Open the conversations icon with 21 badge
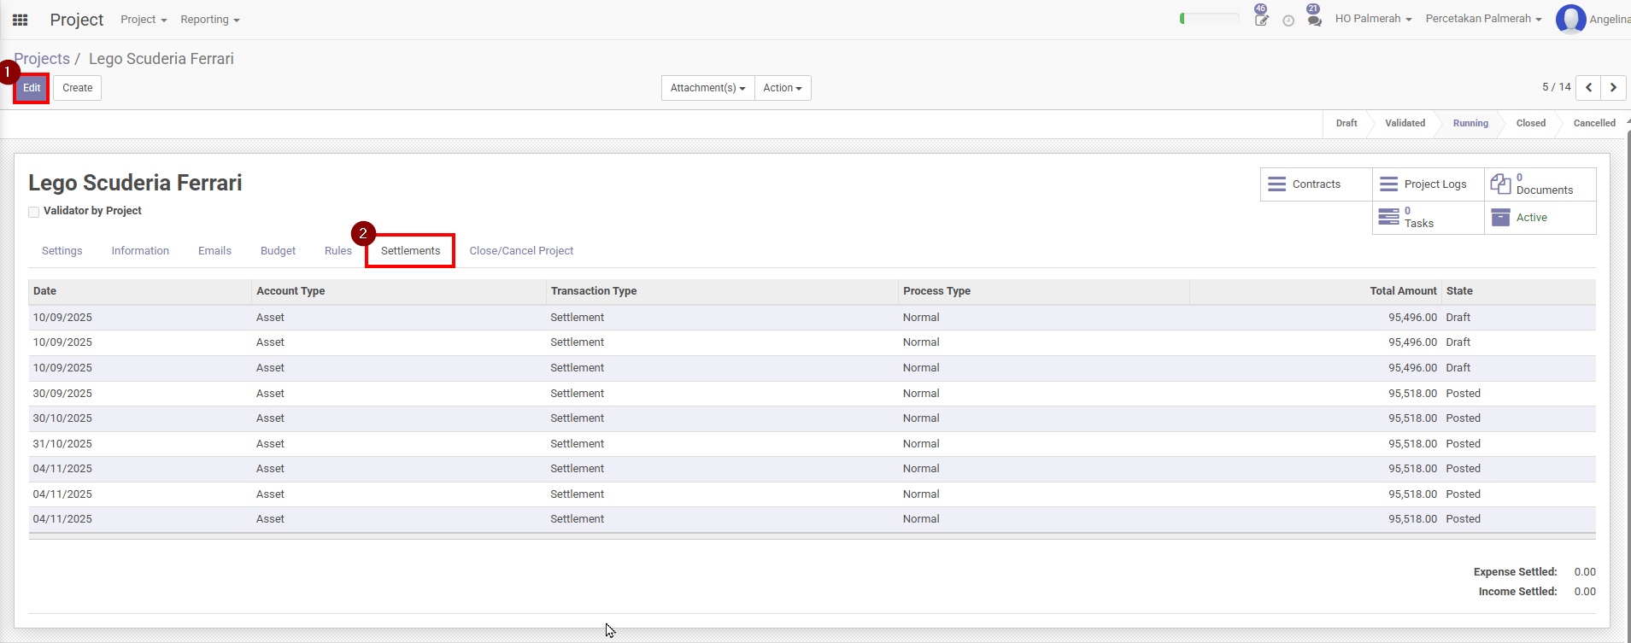 1314,20
